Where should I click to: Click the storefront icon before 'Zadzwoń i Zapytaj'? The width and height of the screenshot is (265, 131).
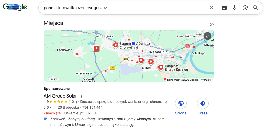click(x=45, y=119)
